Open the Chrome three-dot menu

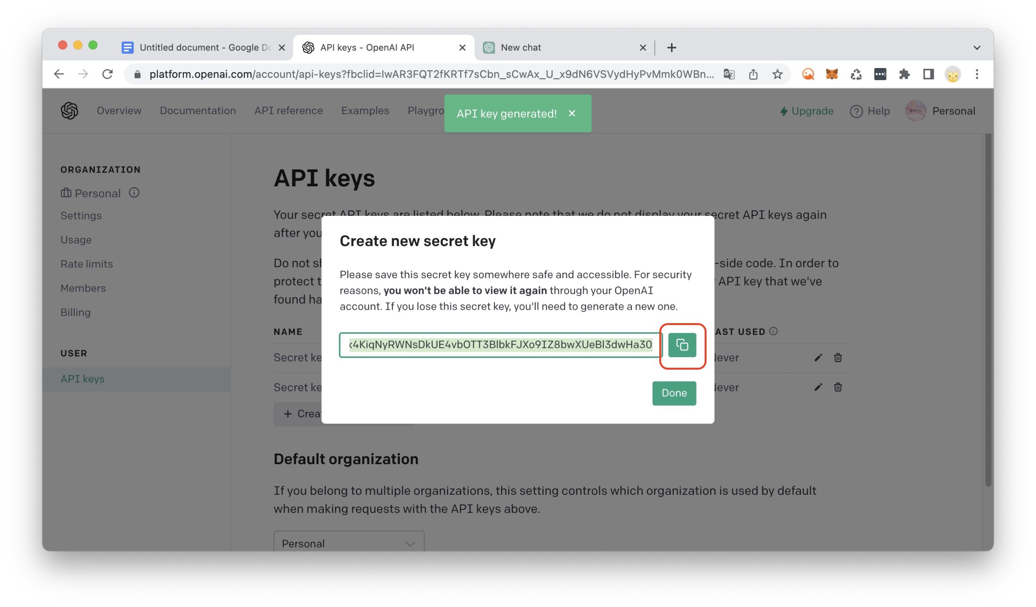pyautogui.click(x=977, y=74)
